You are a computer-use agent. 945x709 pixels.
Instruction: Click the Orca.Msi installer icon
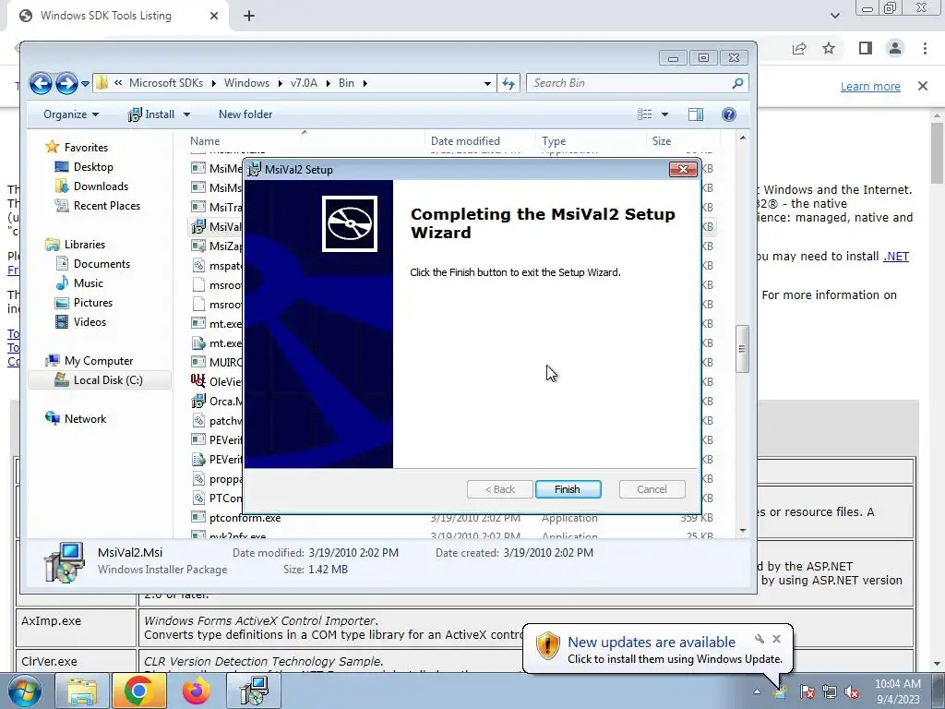(198, 401)
